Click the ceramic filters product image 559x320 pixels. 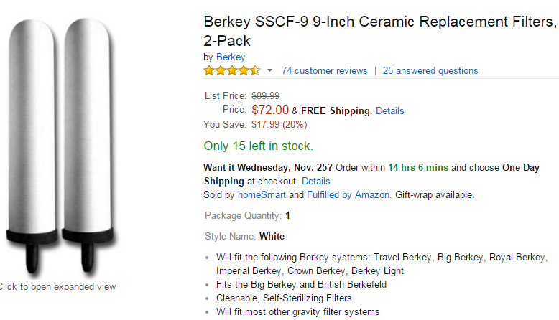[x=60, y=147]
